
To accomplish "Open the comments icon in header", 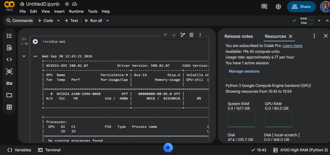I will [264, 7].
